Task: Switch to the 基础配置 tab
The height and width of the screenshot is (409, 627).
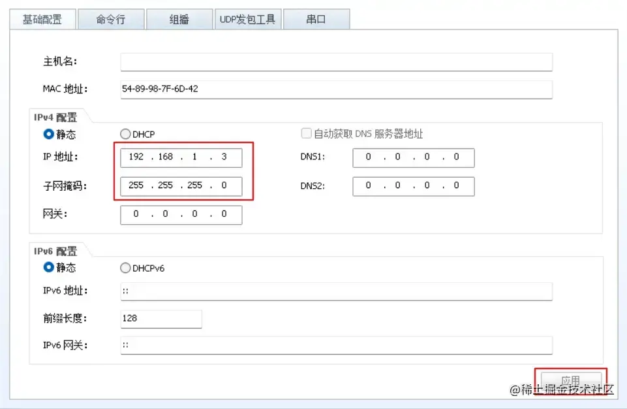Action: (43, 19)
